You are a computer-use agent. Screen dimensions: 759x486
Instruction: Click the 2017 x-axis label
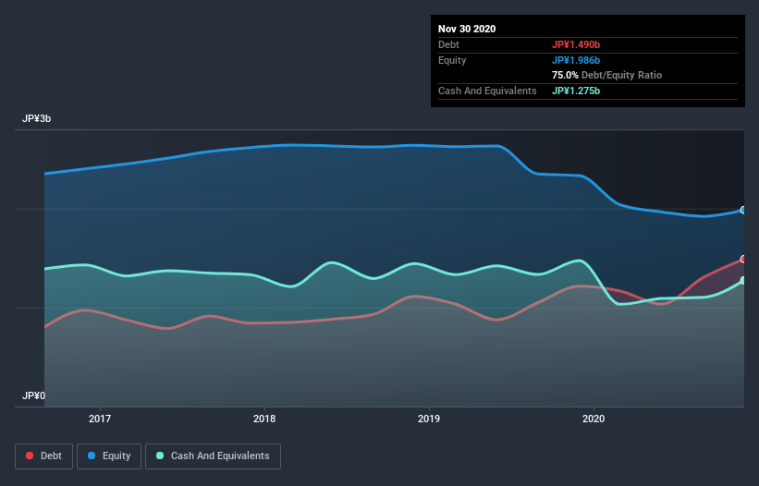pos(100,419)
